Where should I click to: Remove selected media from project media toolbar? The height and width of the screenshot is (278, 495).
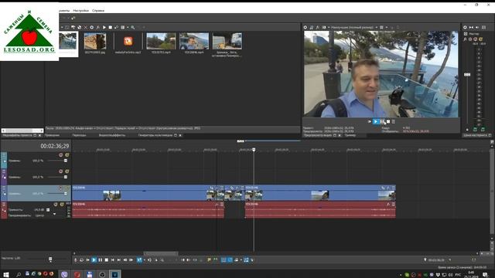[86, 28]
